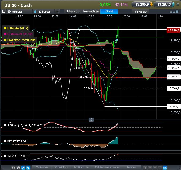Viewport: 181px width, 170px height.
Task: Close the US 30 - Cash panel
Action: 178,5
